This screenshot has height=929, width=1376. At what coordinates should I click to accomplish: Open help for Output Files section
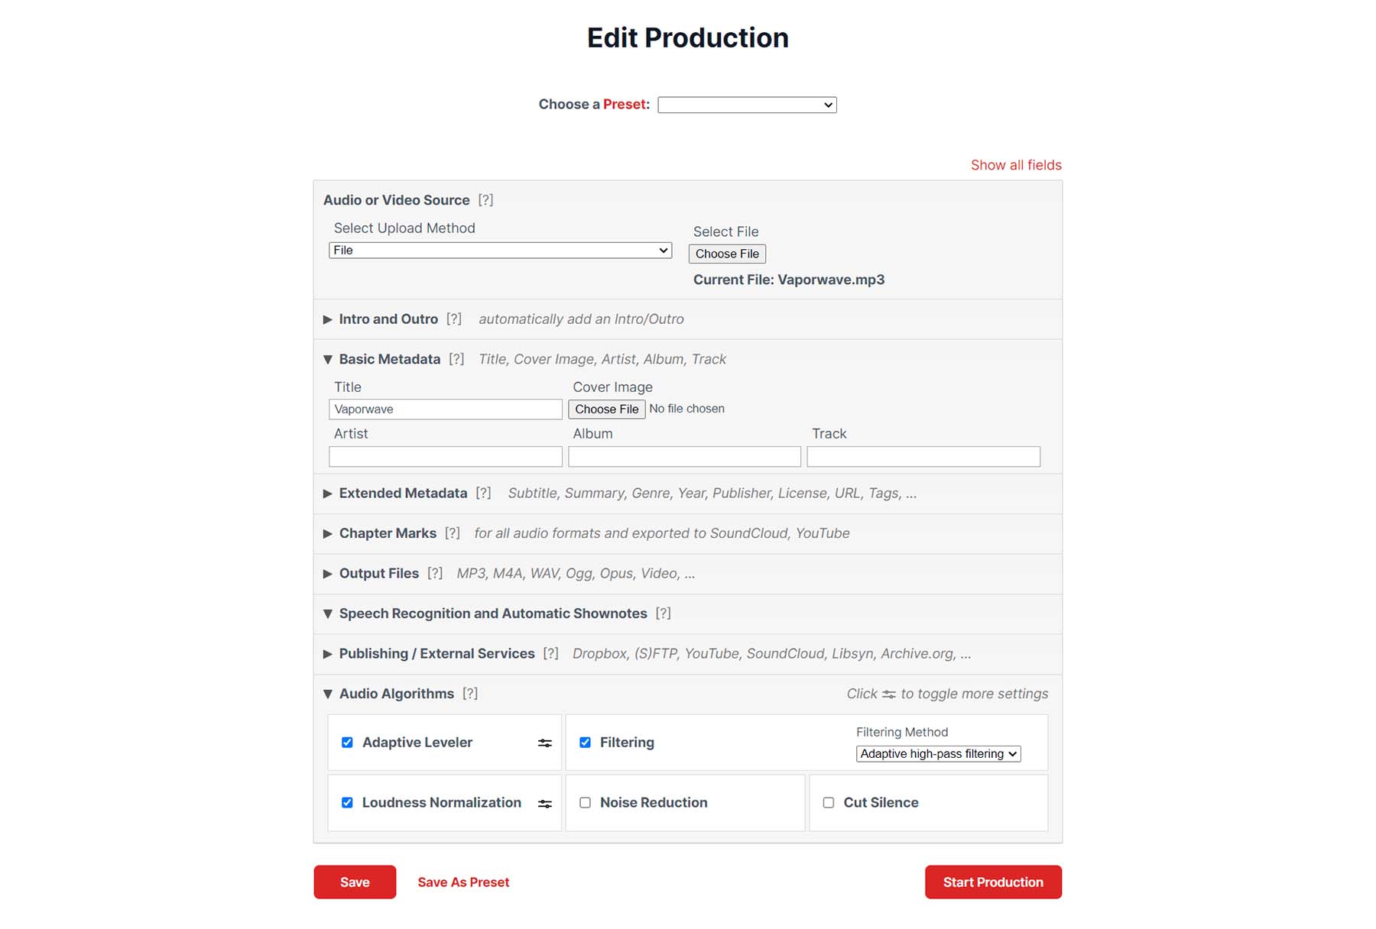coord(436,573)
